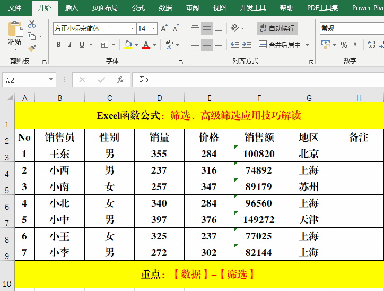Click the phonetic guide wén icon

[169, 45]
